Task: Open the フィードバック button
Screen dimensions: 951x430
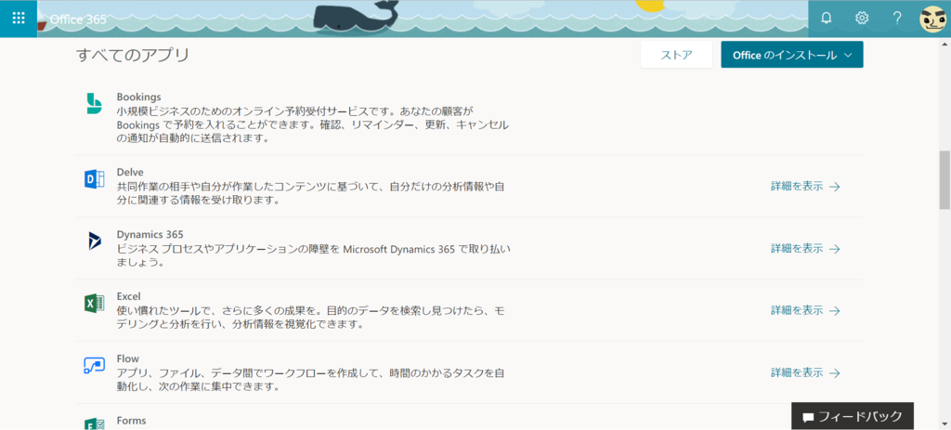Action: pos(853,416)
